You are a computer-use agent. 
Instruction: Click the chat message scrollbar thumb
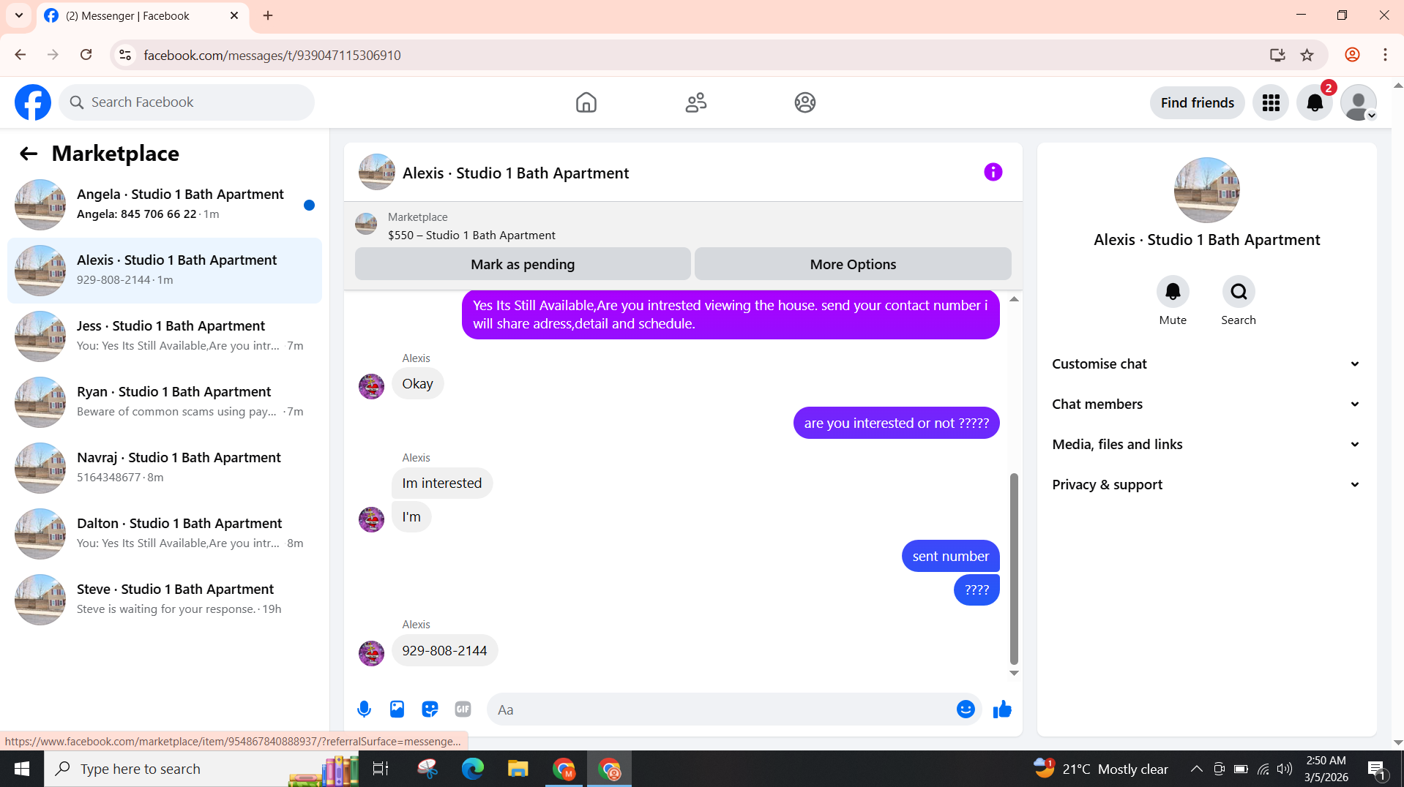click(x=1014, y=568)
